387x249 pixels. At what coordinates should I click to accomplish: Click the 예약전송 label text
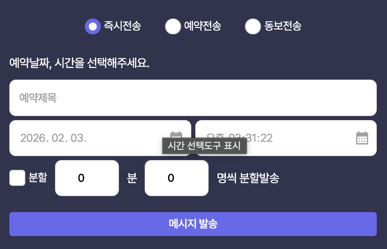click(x=202, y=26)
